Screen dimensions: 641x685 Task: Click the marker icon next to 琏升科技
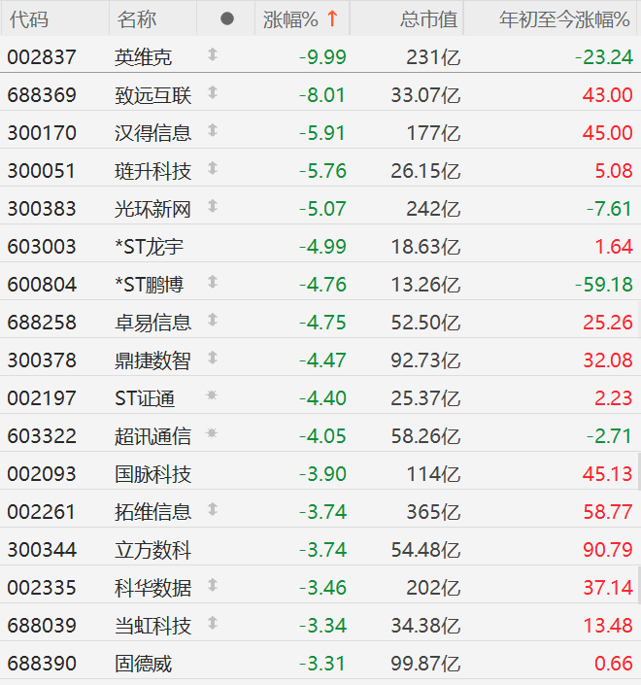tap(213, 169)
